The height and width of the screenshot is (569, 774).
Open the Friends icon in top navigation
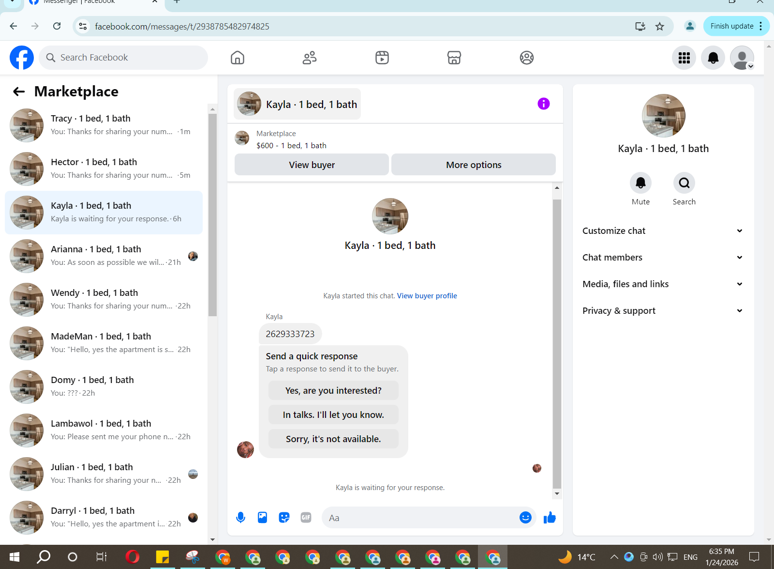pyautogui.click(x=310, y=58)
